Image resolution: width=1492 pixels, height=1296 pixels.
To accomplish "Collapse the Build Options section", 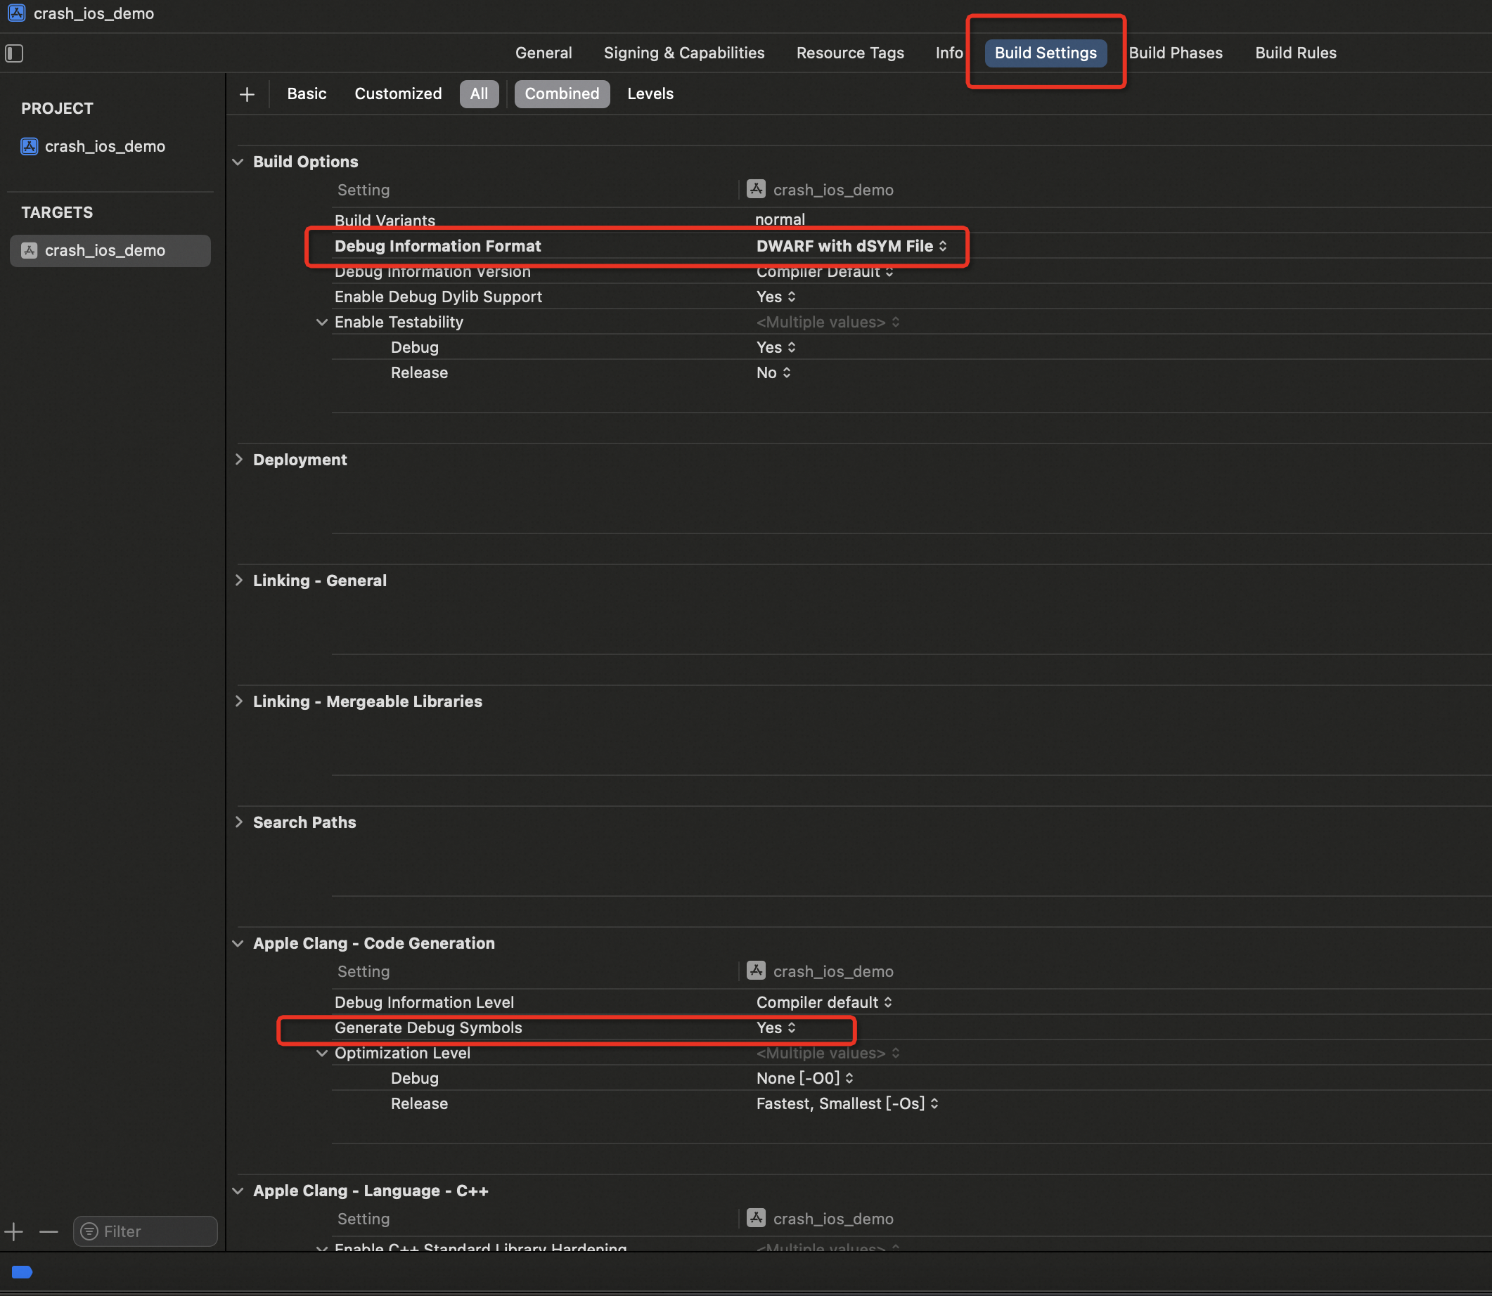I will coord(238,162).
